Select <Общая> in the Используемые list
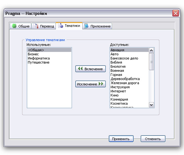This screenshot has width=184, height=155. (x=49, y=50)
